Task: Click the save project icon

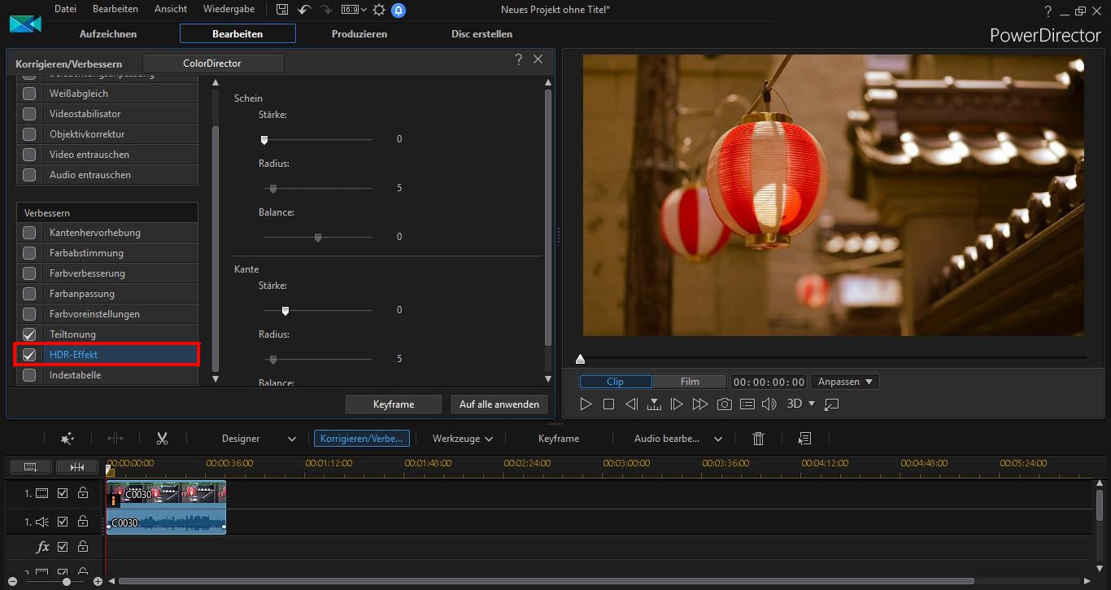Action: (282, 10)
